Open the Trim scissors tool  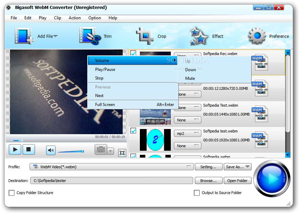coord(90,36)
